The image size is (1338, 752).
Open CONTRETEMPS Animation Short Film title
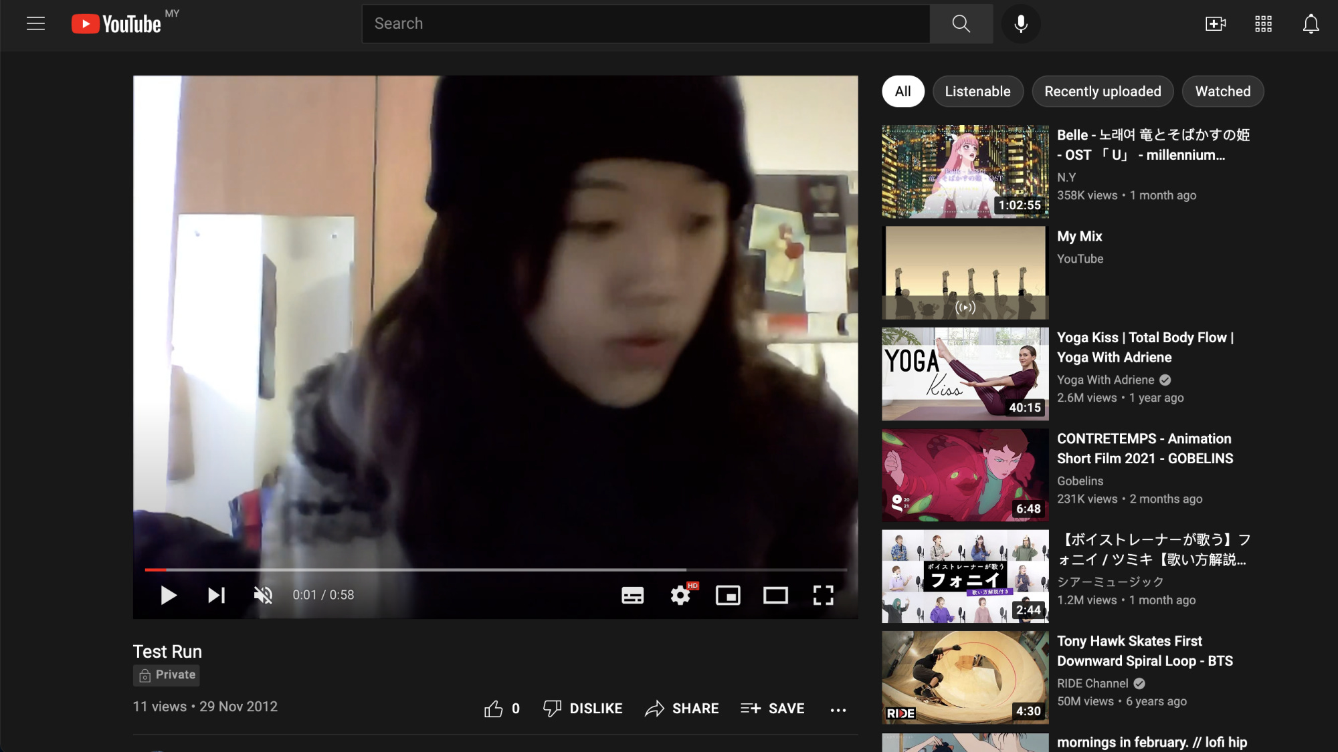(x=1145, y=449)
